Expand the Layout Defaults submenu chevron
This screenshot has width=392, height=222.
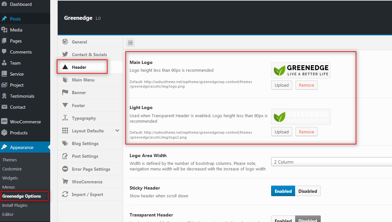(117, 131)
